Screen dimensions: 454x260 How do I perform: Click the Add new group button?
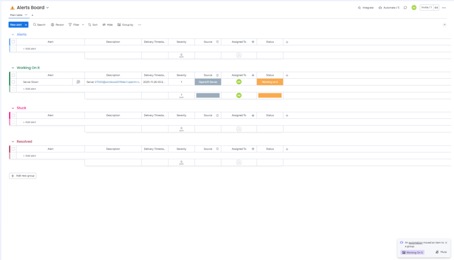23,176
